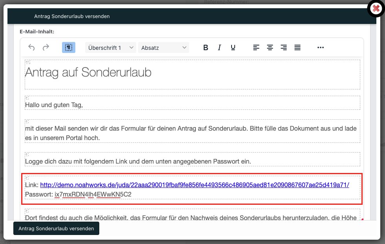
Task: Center align the text
Action: 270,47
